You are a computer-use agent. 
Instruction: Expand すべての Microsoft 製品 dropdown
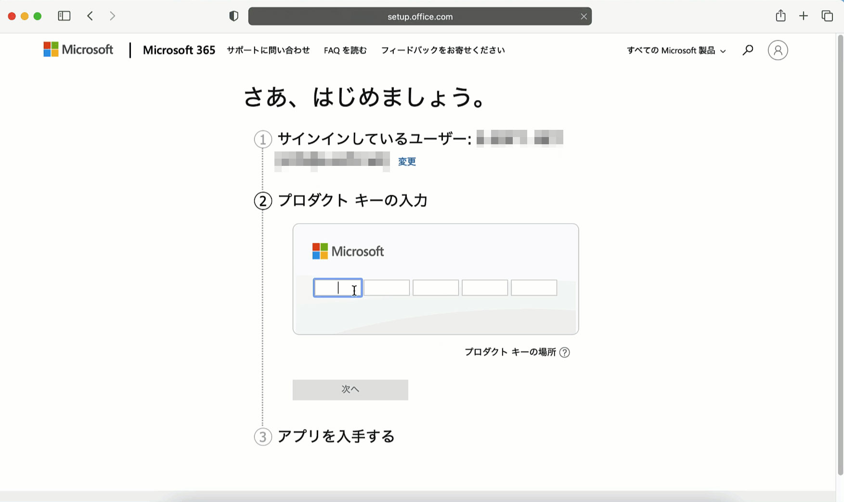(x=676, y=50)
